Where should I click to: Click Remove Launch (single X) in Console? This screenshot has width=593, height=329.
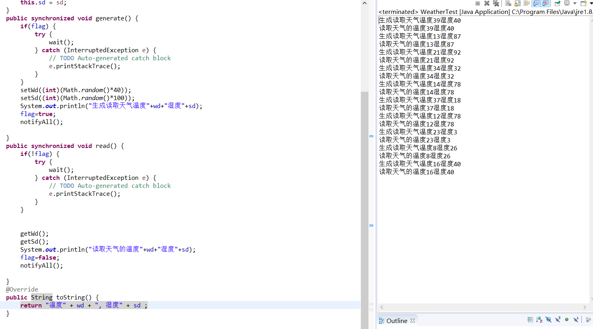(487, 3)
